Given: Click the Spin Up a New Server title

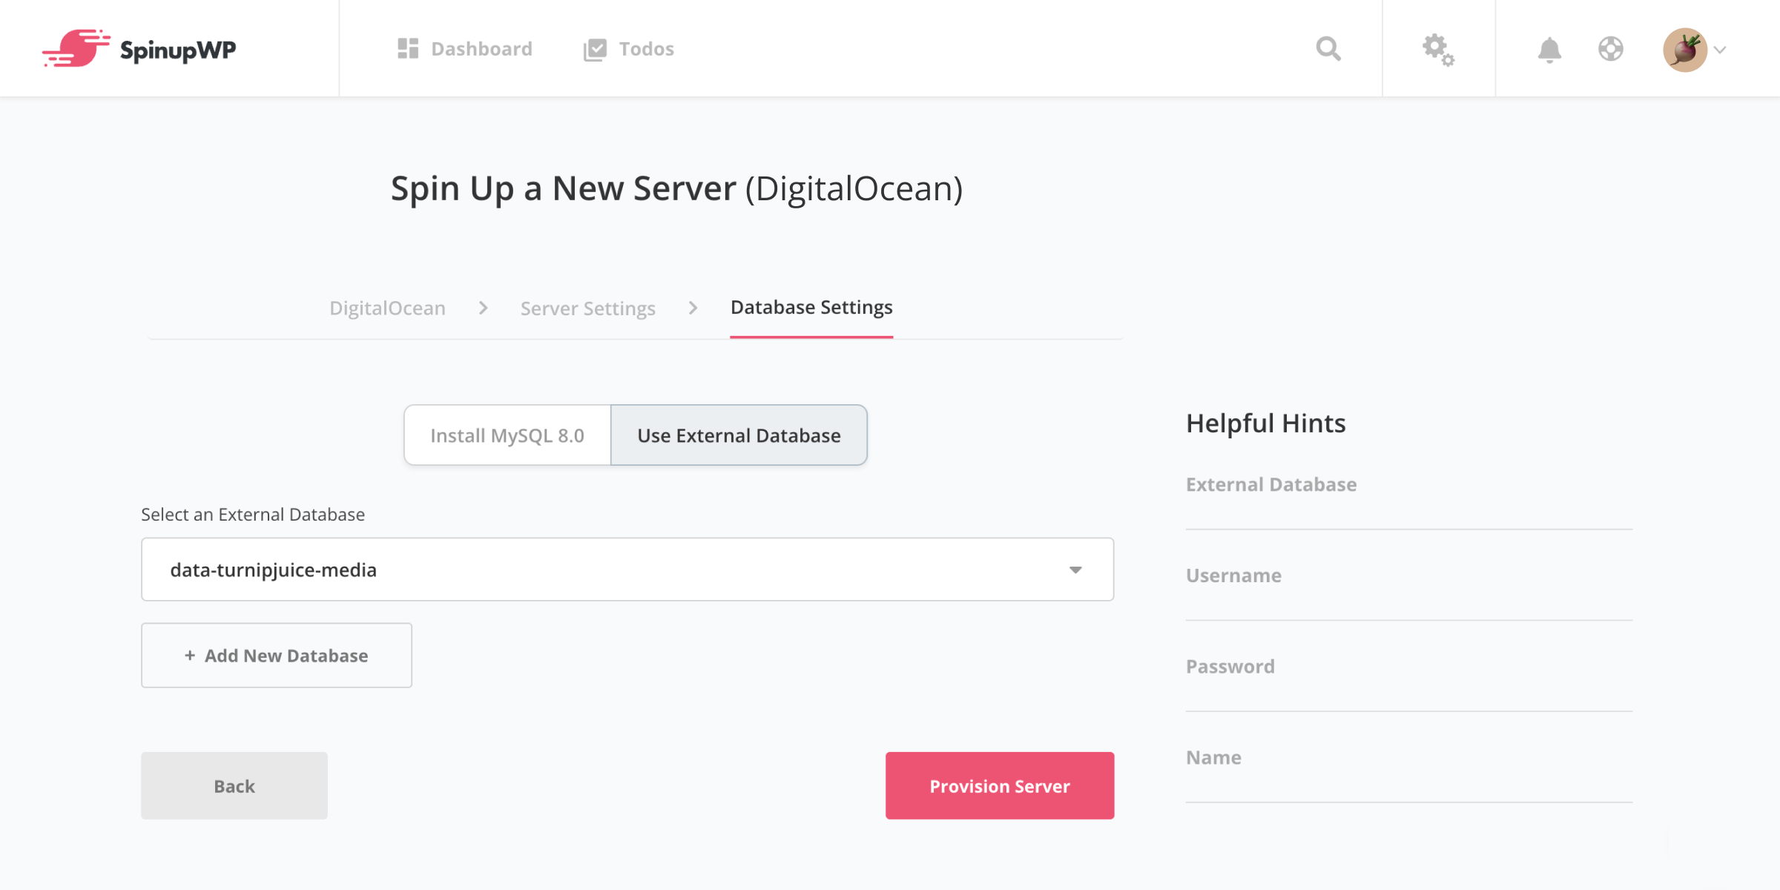Looking at the screenshot, I should click(x=676, y=188).
